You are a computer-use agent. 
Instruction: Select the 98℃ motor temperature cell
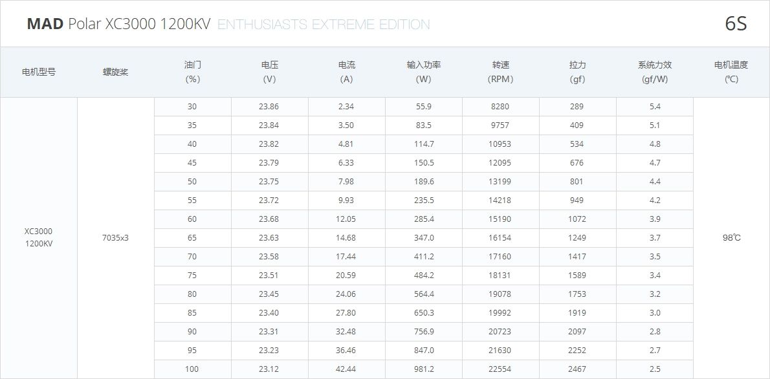731,237
